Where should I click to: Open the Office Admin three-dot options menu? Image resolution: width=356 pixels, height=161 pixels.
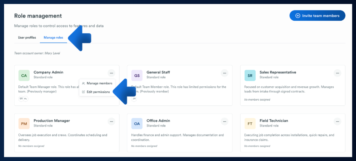(225, 121)
